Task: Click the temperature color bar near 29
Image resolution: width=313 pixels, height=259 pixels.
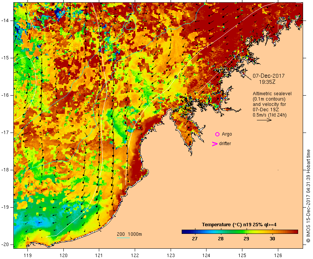Action: click(x=246, y=232)
